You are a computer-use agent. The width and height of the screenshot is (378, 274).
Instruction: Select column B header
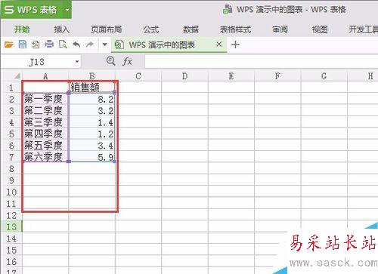[92, 76]
